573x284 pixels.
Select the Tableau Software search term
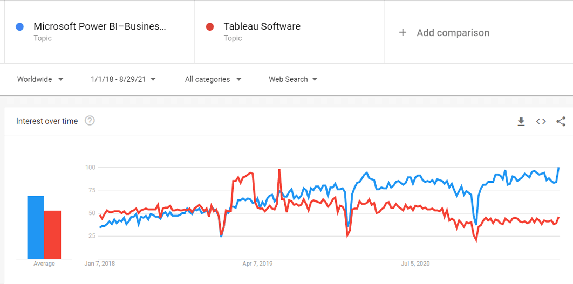tap(262, 26)
